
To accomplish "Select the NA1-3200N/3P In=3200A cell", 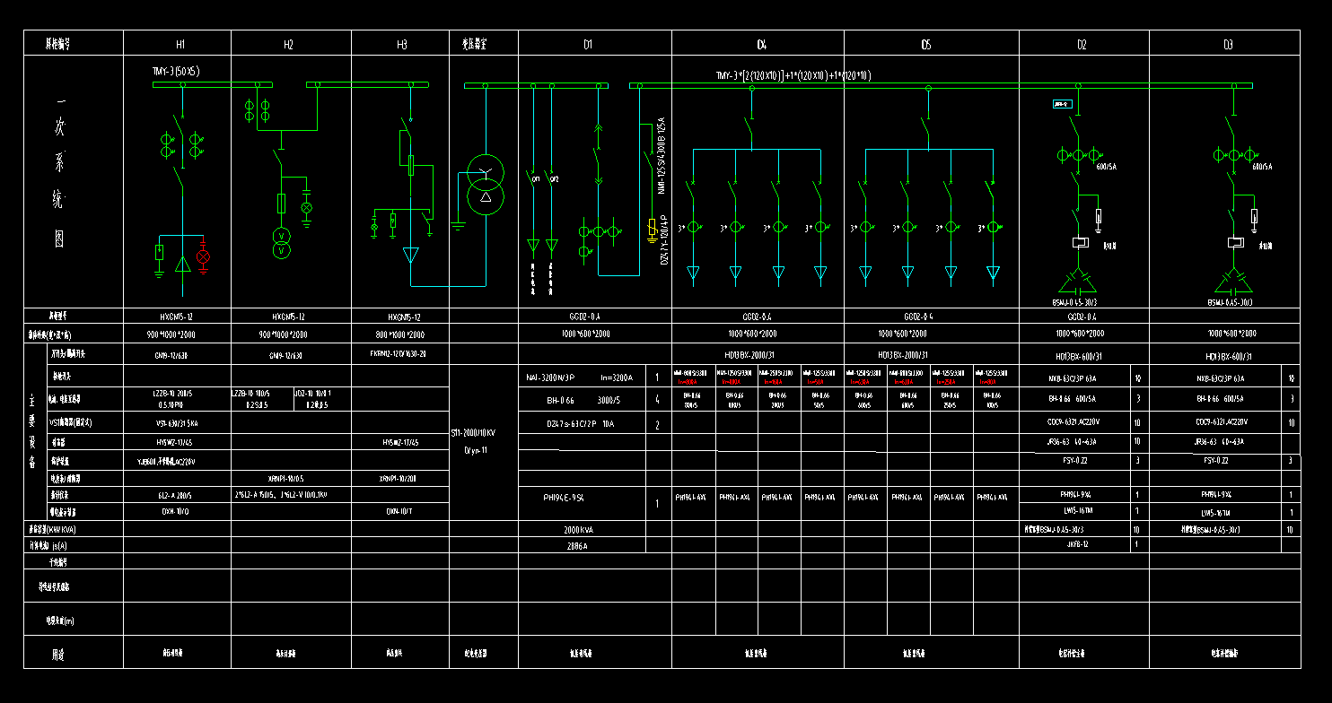I will [580, 378].
